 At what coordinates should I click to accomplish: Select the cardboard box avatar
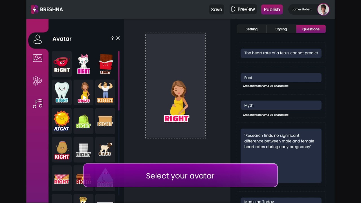coord(105,121)
